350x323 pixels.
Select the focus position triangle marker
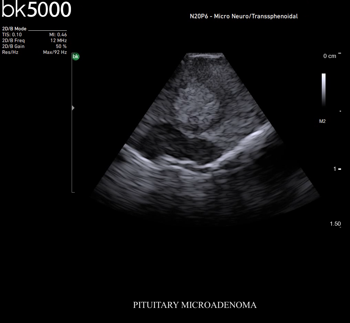click(73, 108)
